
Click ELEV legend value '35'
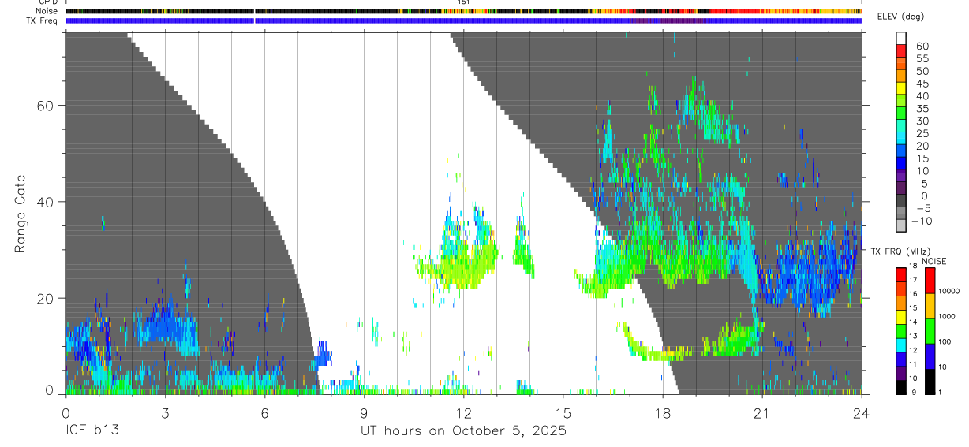pos(922,108)
